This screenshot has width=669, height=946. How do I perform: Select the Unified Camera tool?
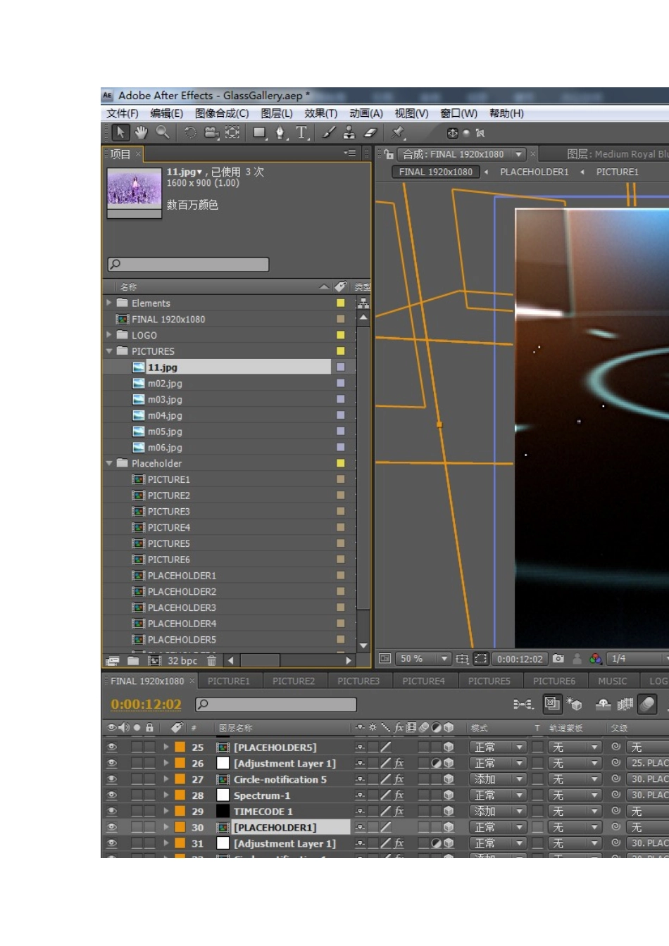[211, 132]
